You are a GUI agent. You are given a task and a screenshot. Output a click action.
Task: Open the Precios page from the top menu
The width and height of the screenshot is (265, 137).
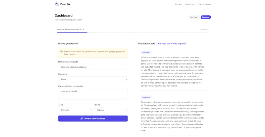178,4
